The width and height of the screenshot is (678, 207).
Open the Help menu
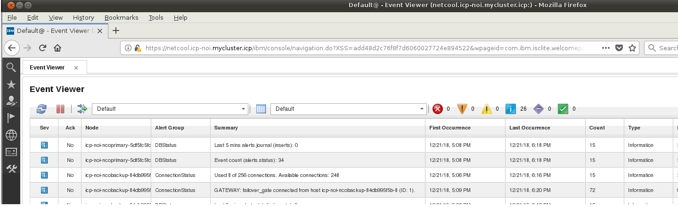pyautogui.click(x=180, y=17)
